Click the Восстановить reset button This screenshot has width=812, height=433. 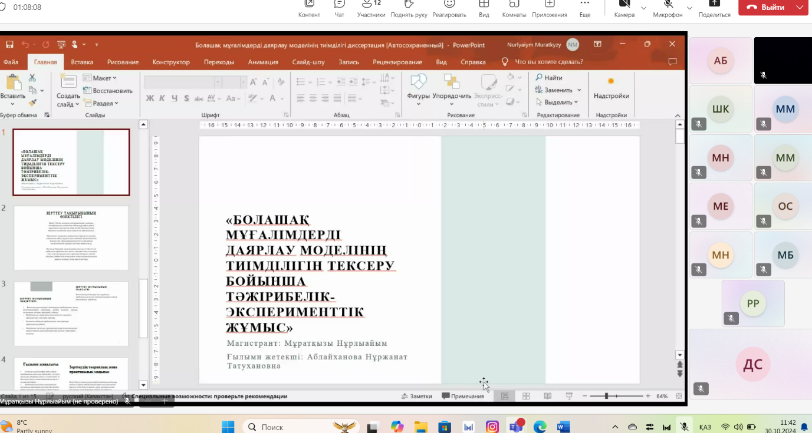108,91
